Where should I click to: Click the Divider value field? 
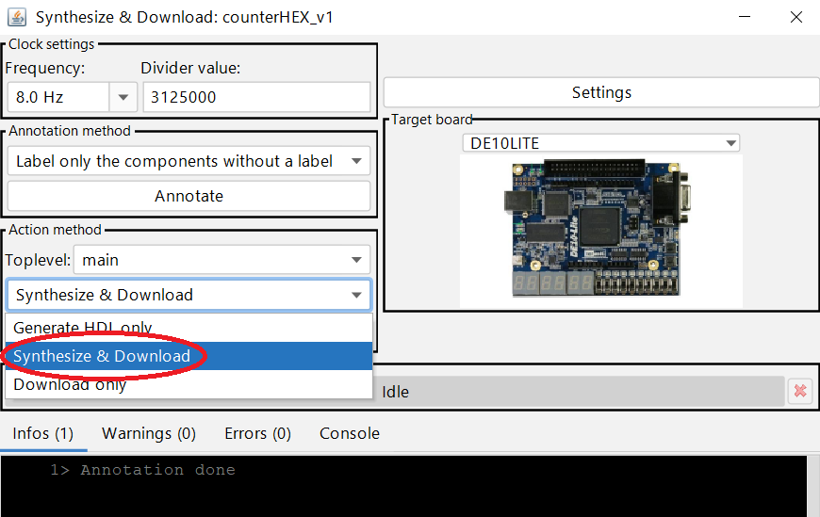pos(256,97)
